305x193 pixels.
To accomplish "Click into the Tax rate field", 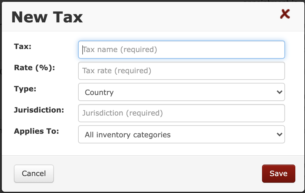I will pyautogui.click(x=182, y=71).
